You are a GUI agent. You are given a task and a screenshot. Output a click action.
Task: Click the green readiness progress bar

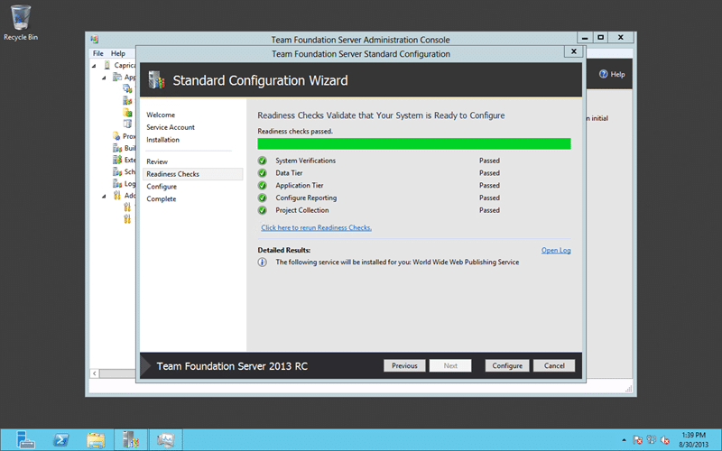414,144
